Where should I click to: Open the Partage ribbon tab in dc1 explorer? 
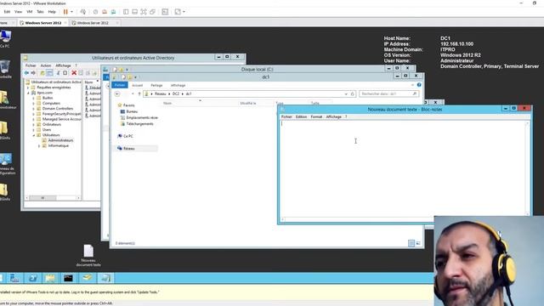click(x=156, y=85)
